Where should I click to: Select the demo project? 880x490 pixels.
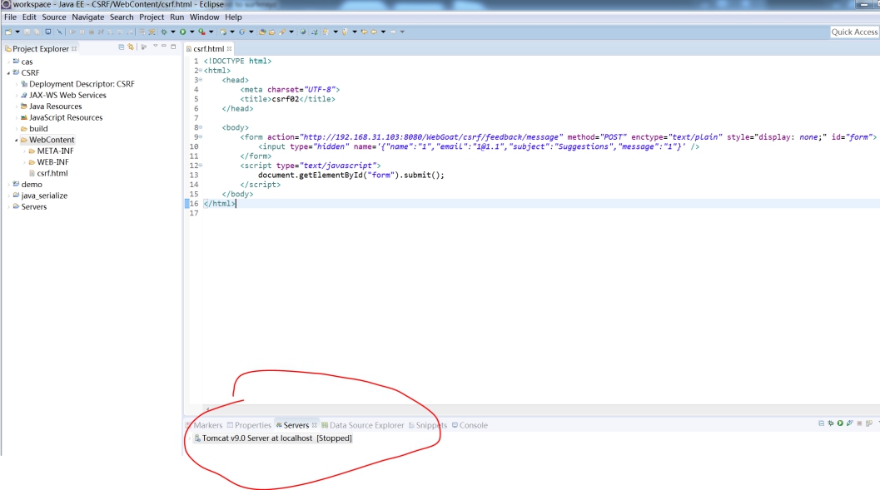[32, 185]
